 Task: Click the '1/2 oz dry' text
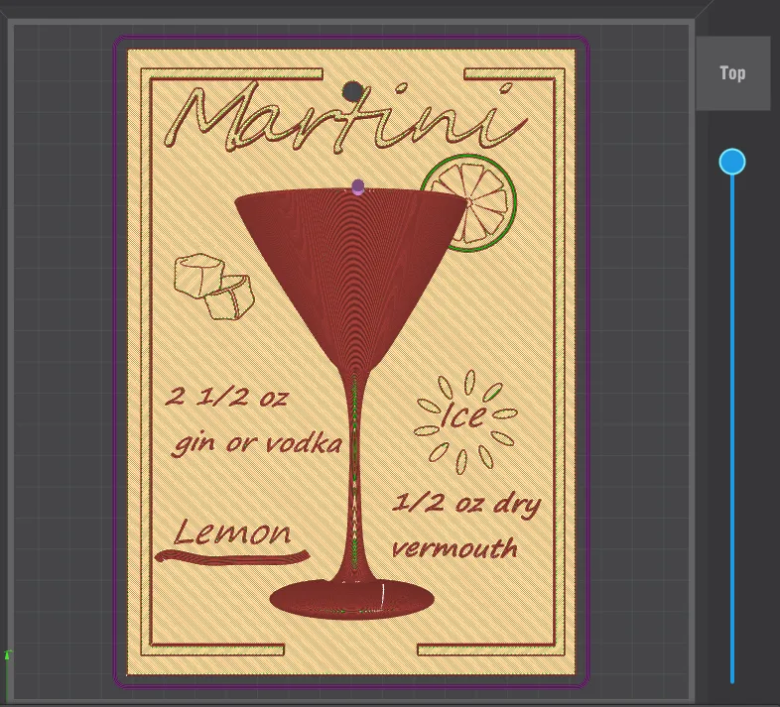coord(466,504)
